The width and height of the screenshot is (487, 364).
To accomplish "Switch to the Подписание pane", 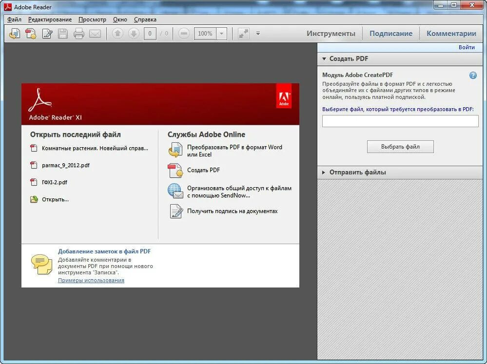I will pyautogui.click(x=390, y=34).
